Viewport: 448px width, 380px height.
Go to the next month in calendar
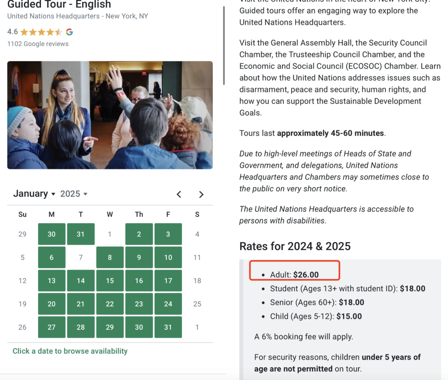point(201,194)
